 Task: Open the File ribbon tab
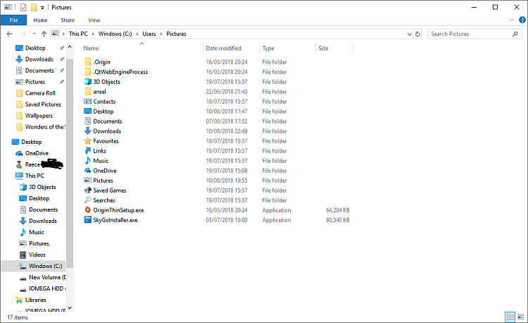pos(13,20)
